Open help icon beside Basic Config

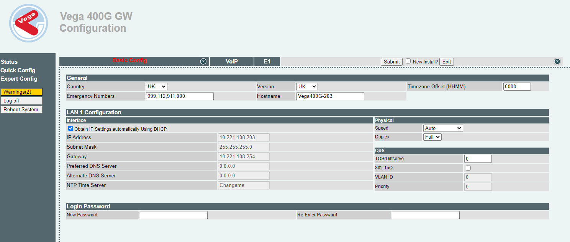203,62
